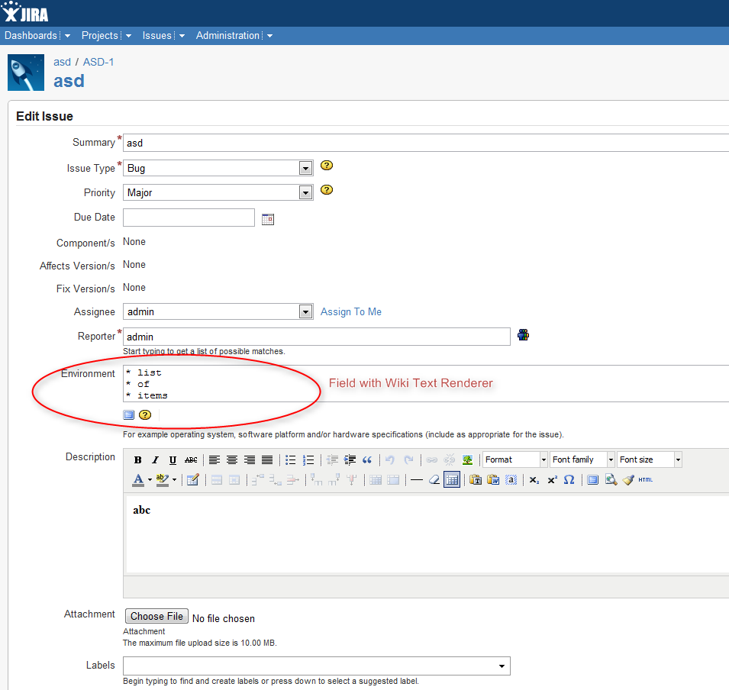The image size is (729, 690).
Task: Click Choose File attachment button
Action: point(156,617)
